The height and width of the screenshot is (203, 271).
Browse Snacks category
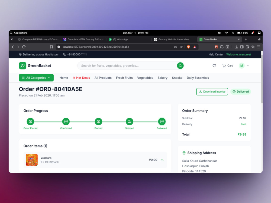coord(177,78)
